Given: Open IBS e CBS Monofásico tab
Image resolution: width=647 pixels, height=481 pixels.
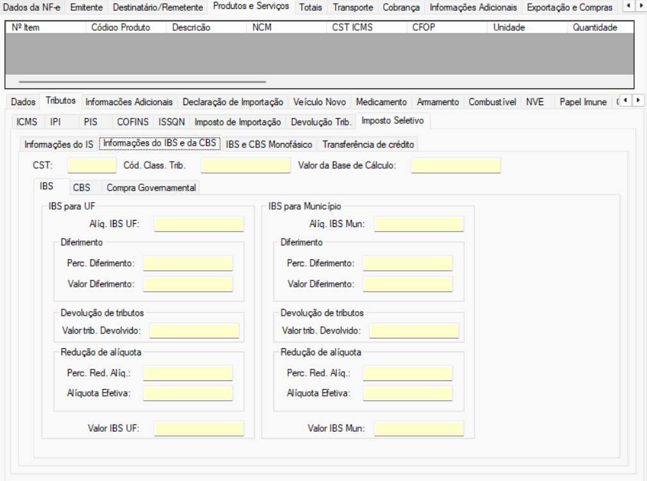Looking at the screenshot, I should pos(269,144).
